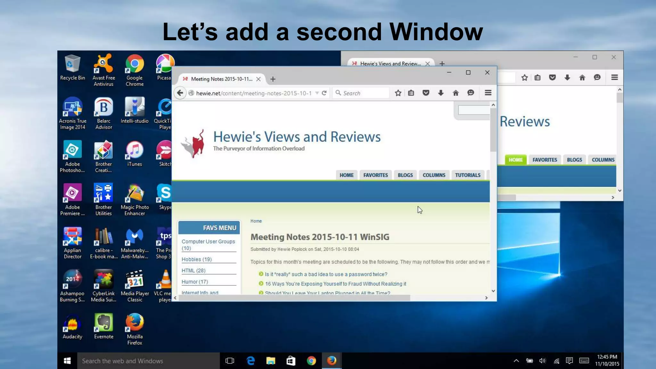Open Humor (17) favorites link
Viewport: 656px width, 369px height.
pos(195,282)
